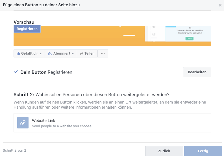
Task: Click the chain link icon
Action: (23, 123)
